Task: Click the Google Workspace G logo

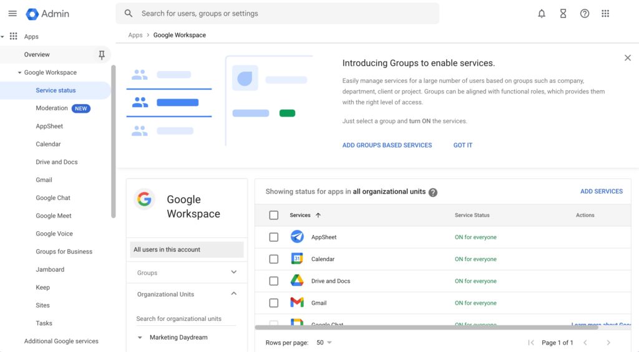Action: click(x=144, y=199)
